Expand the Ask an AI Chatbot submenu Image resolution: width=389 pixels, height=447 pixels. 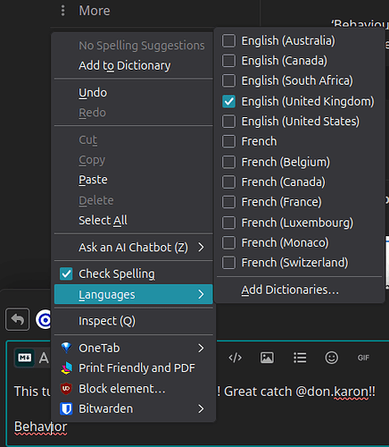134,247
